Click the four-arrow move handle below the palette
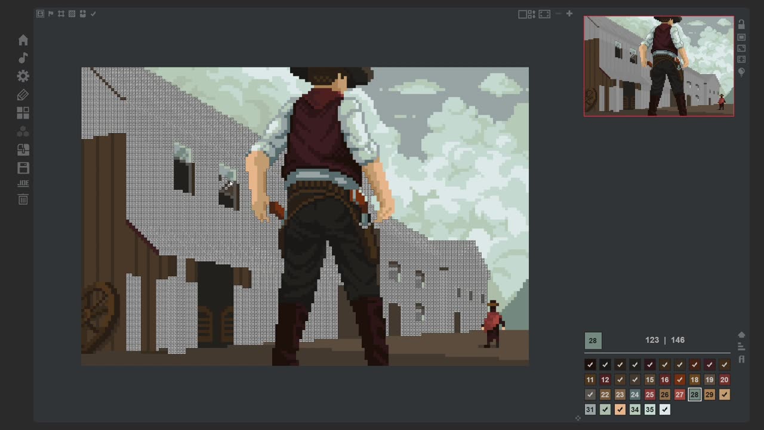The width and height of the screenshot is (764, 430). 578,418
